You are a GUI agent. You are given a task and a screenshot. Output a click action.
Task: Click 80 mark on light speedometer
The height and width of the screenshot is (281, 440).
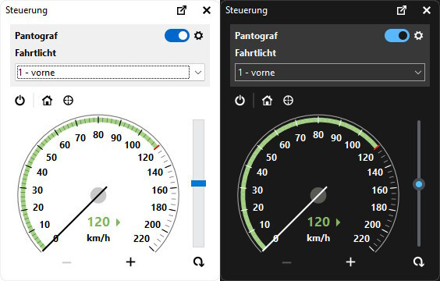point(98,135)
